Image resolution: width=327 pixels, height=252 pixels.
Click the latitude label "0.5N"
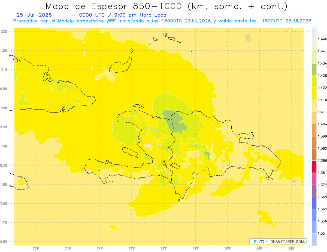(x=4, y=89)
